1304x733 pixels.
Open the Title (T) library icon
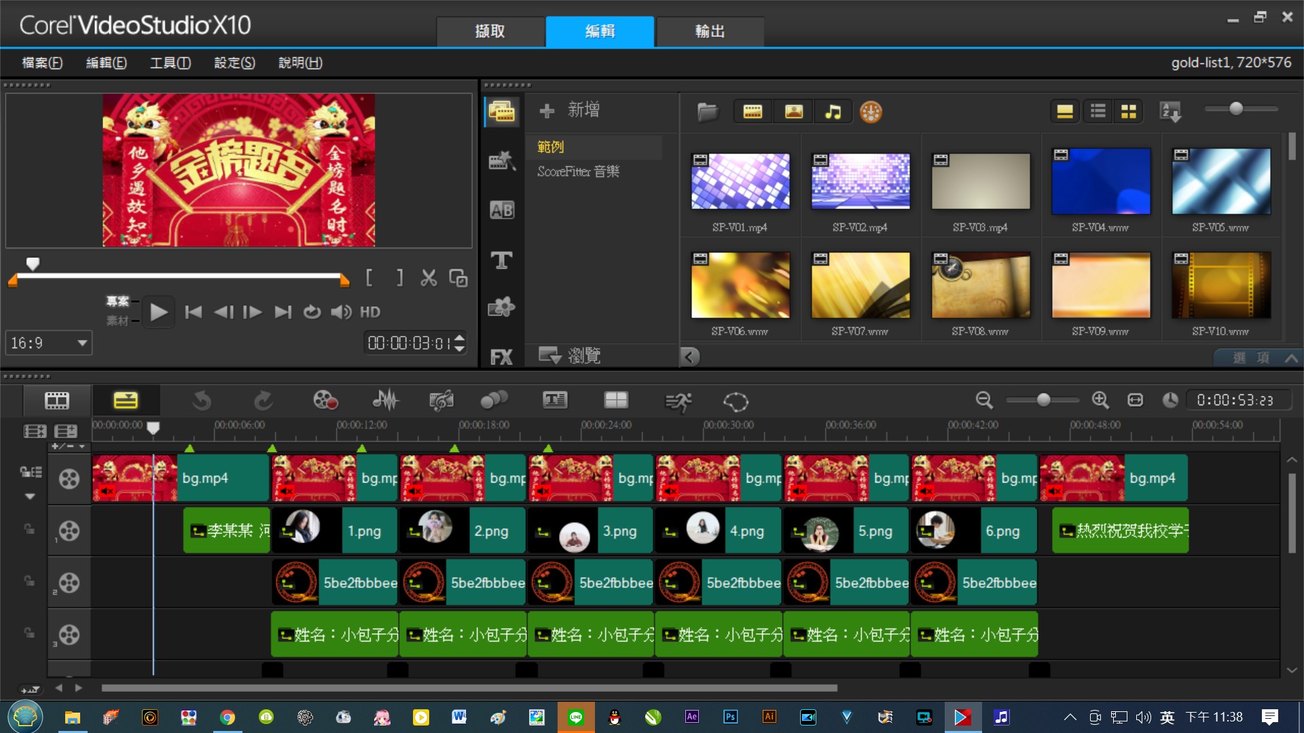click(x=502, y=260)
